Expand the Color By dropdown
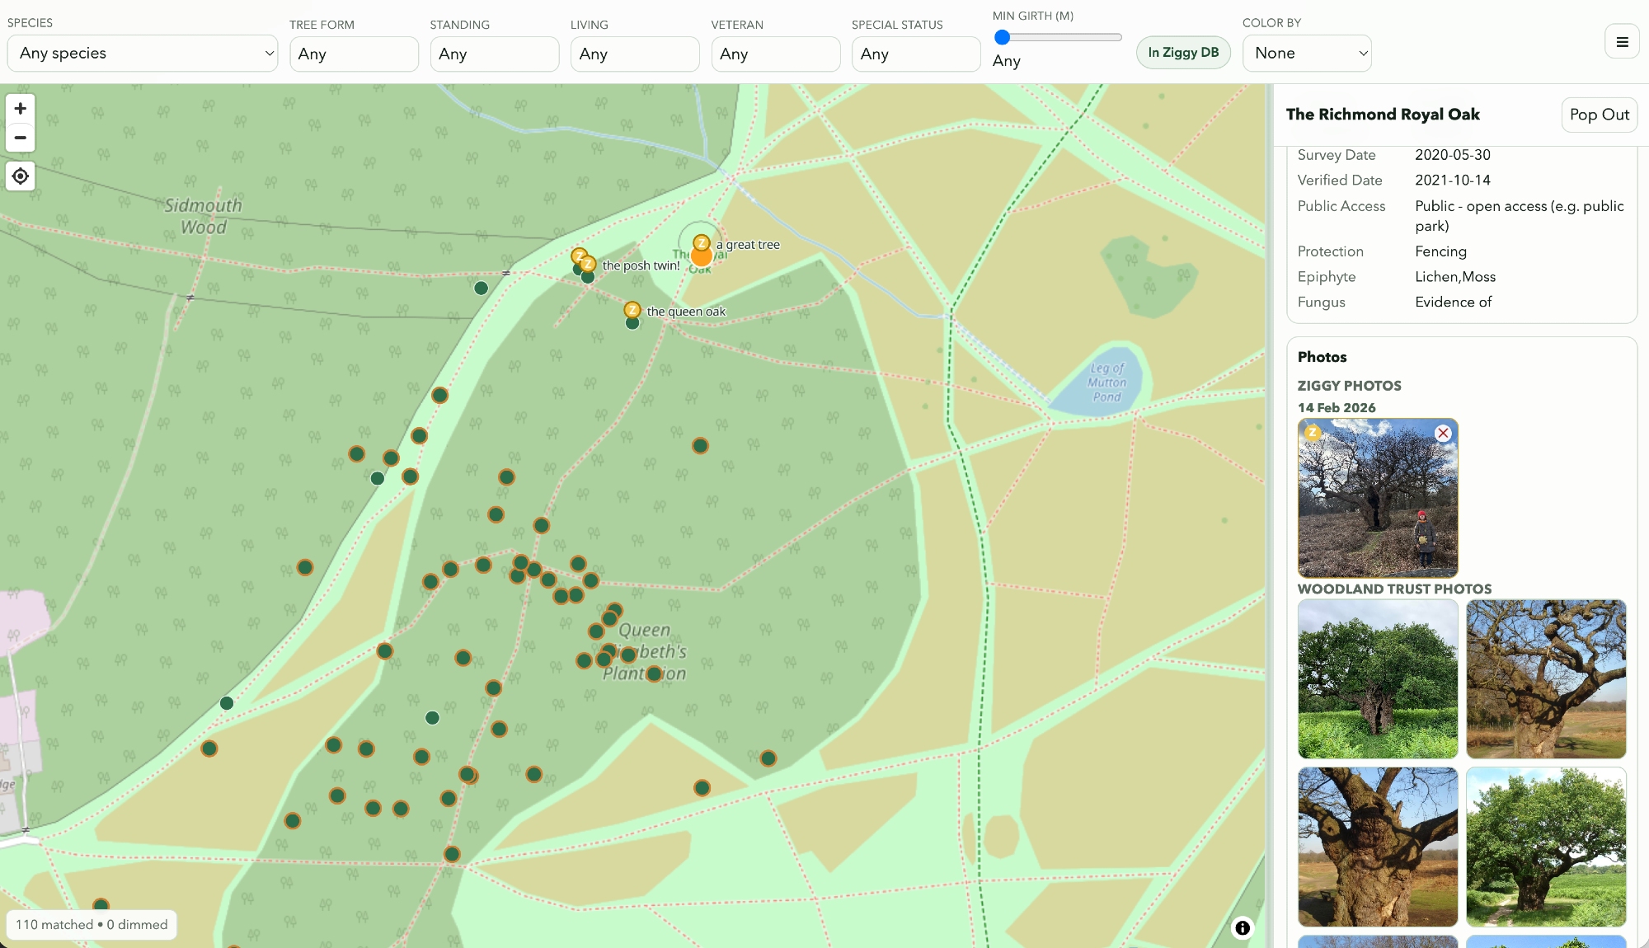 (x=1307, y=54)
